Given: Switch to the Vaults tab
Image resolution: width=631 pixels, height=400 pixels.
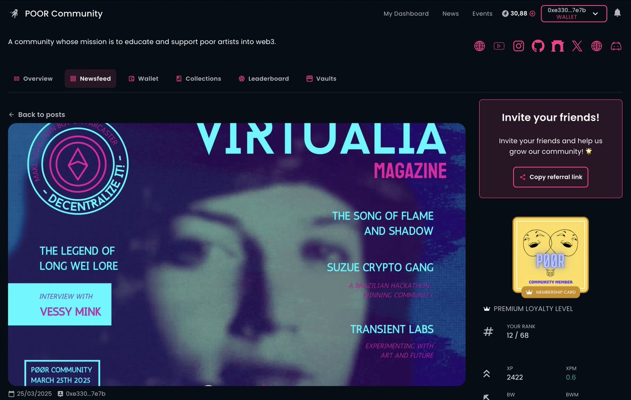Looking at the screenshot, I should coord(321,78).
